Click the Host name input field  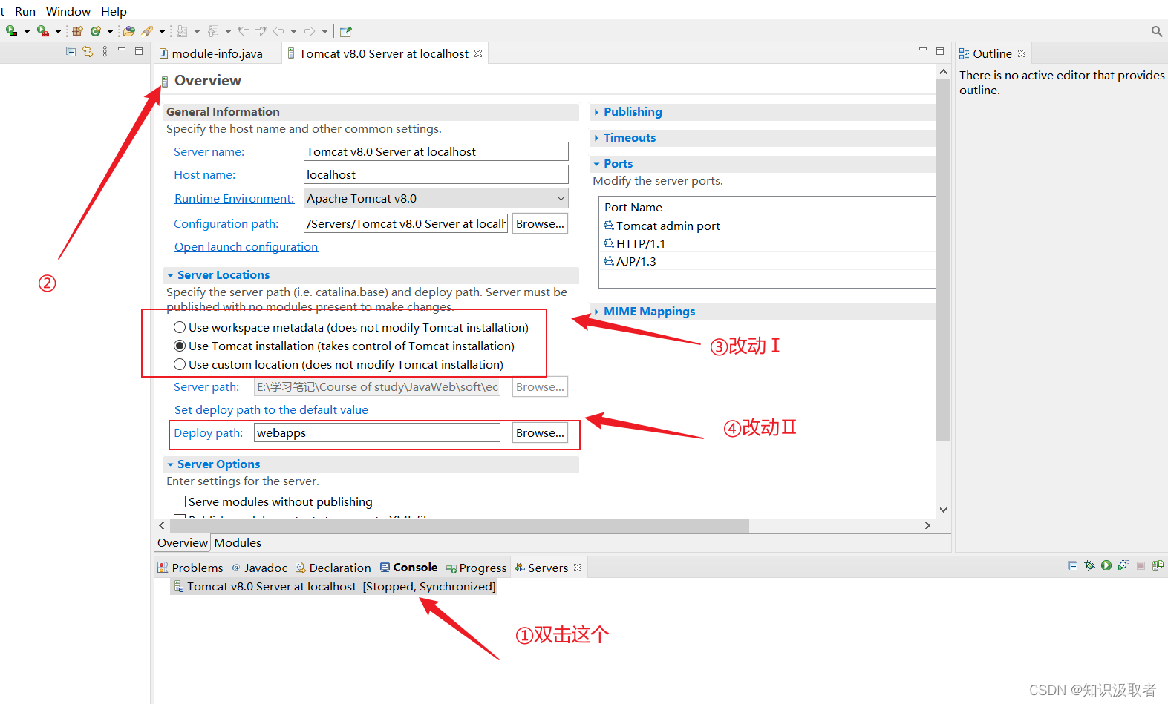437,174
